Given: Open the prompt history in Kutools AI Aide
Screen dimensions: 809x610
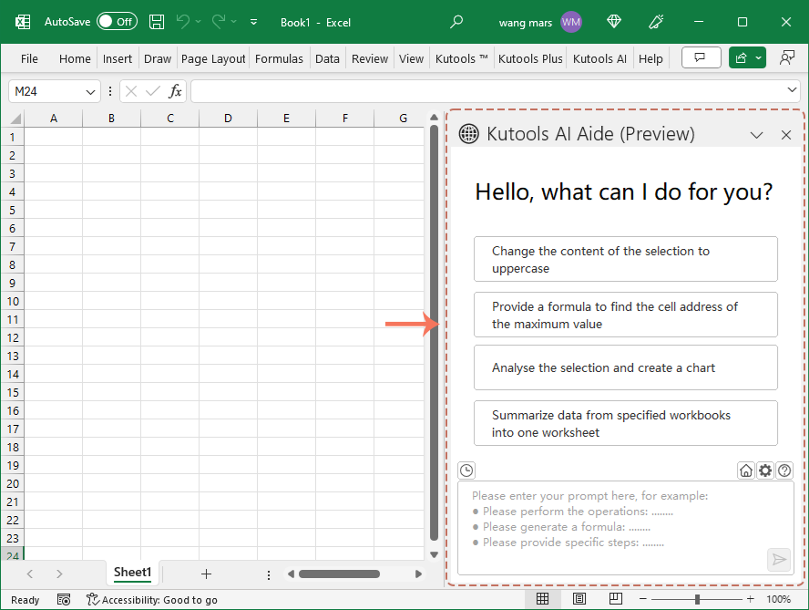Looking at the screenshot, I should pyautogui.click(x=466, y=470).
